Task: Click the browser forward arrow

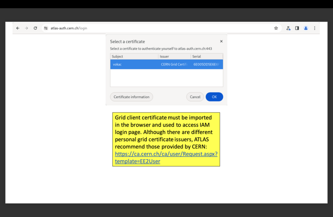Action: 26,28
